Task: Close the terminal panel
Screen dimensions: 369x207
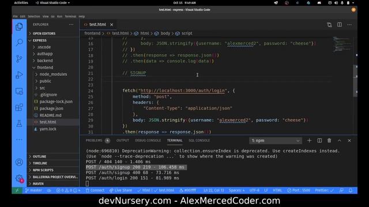Action: [349, 140]
